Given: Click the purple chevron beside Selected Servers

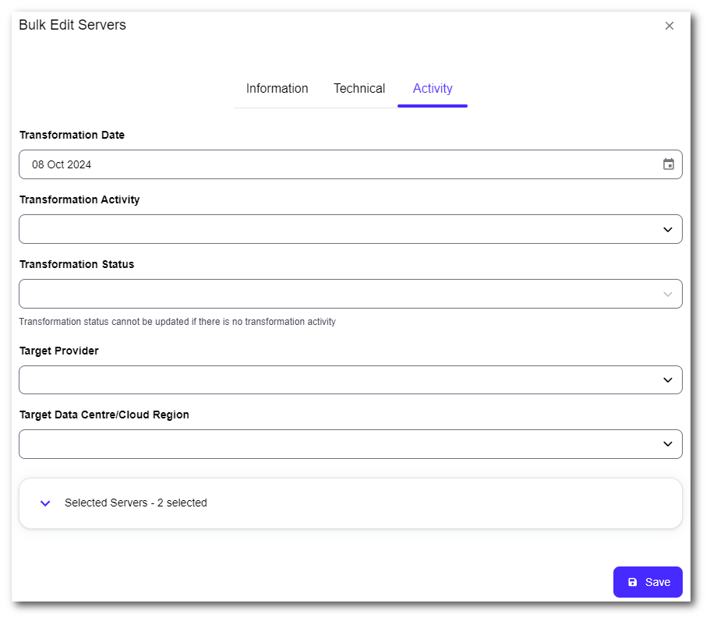Looking at the screenshot, I should point(45,503).
